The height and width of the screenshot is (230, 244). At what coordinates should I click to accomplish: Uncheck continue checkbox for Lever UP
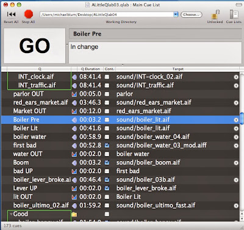(107, 189)
